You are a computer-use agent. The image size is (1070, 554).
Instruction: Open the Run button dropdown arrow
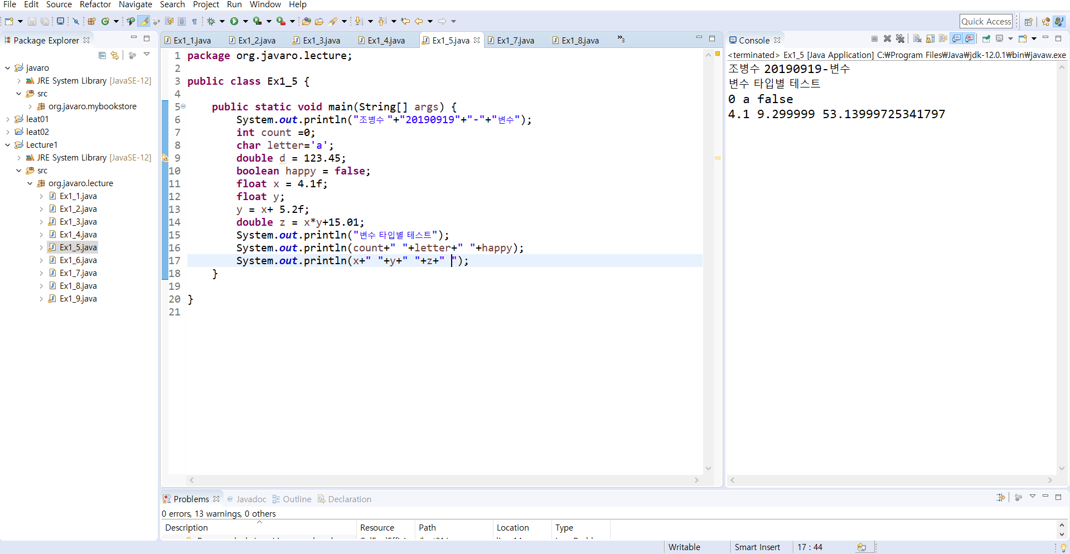point(245,21)
